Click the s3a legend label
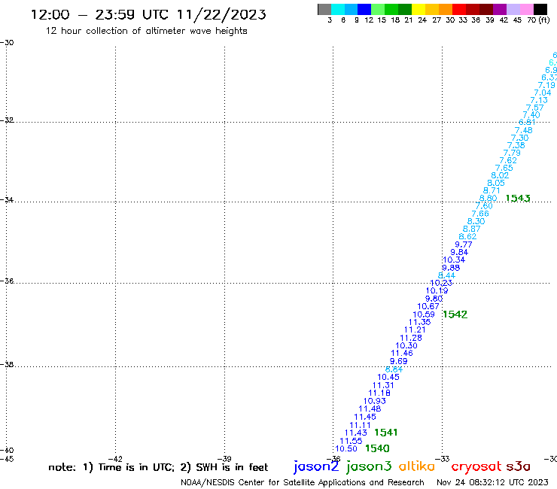Image resolution: width=557 pixels, height=489 pixels. [519, 467]
